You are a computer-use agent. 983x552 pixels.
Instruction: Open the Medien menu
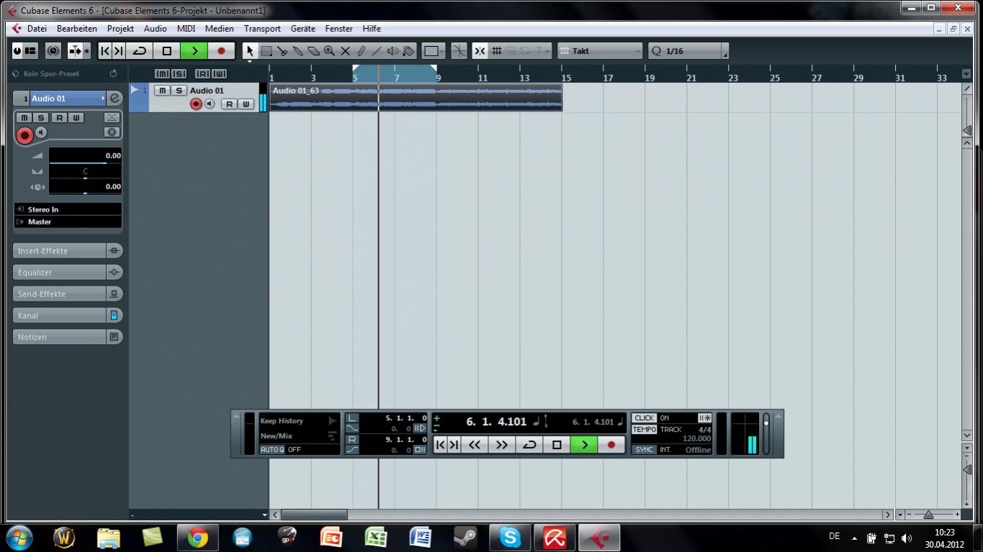click(220, 29)
